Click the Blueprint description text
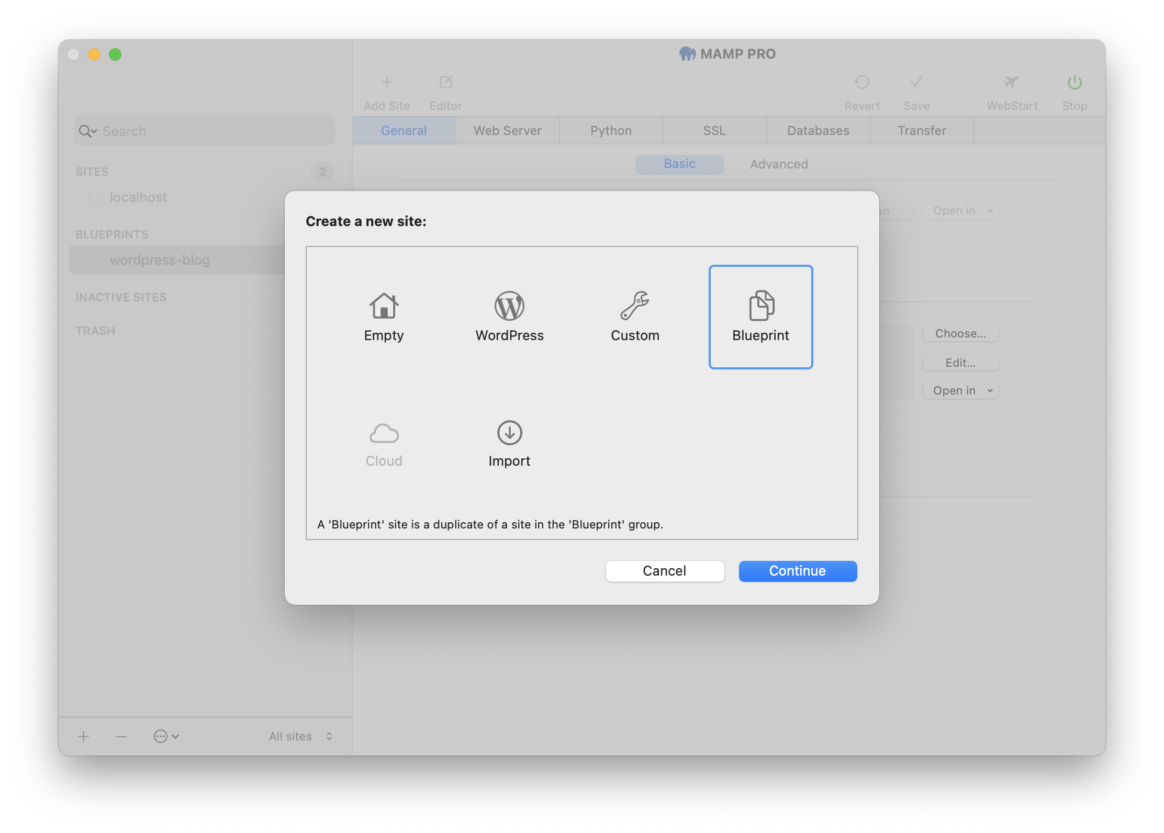Screen dimensions: 1164x833 coord(490,524)
